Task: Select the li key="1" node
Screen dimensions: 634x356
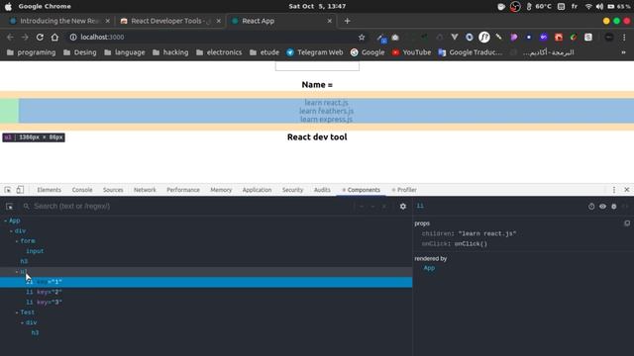Action: [206, 282]
